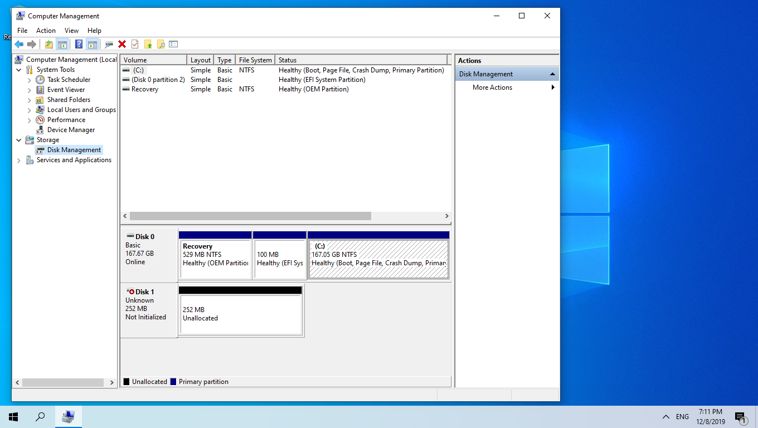Select Services and Applications in tree
Screen dimensions: 758x428
pyautogui.click(x=74, y=160)
